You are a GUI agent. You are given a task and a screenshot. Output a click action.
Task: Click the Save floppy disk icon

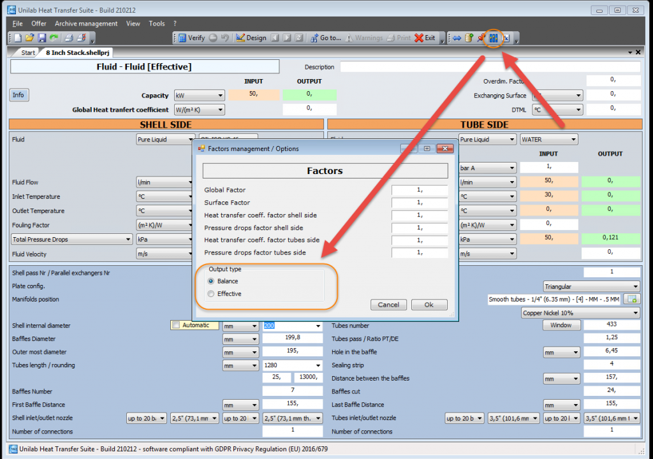[x=42, y=38]
